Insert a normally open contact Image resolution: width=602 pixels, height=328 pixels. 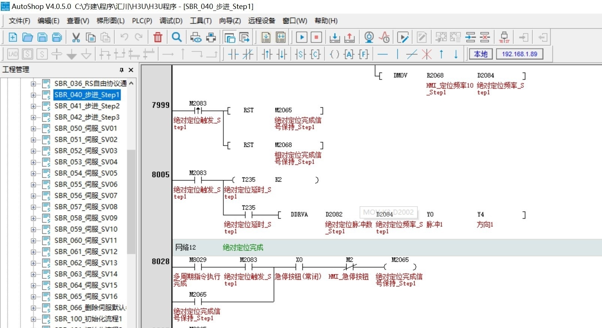pos(233,55)
